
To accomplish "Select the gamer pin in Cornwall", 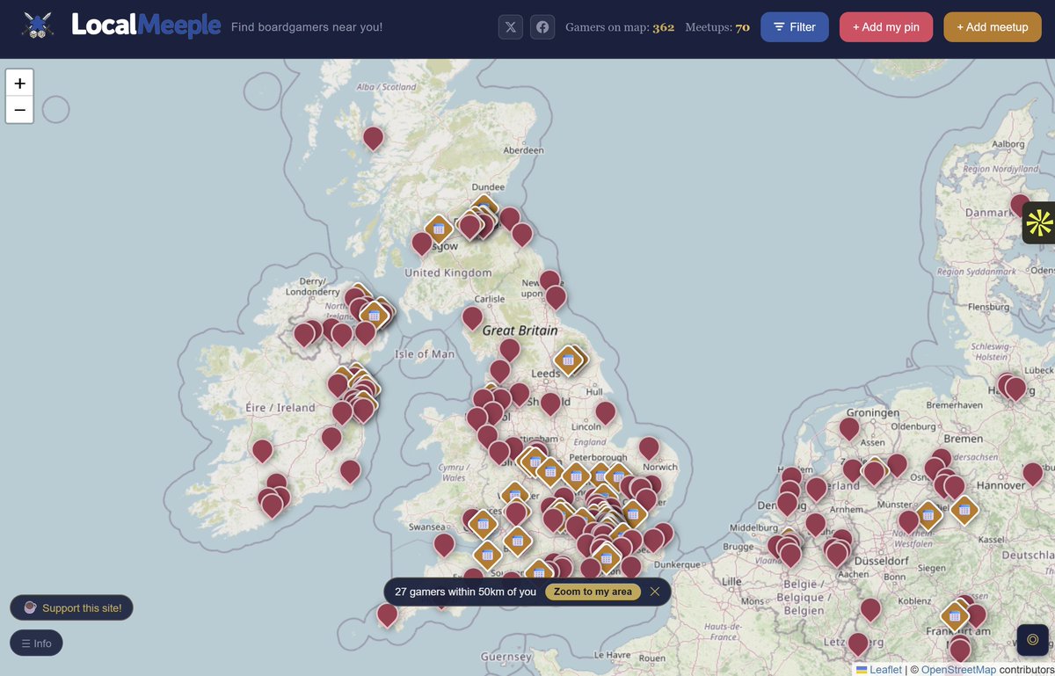I will 388,614.
